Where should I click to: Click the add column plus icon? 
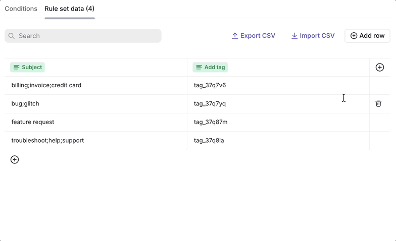380,68
